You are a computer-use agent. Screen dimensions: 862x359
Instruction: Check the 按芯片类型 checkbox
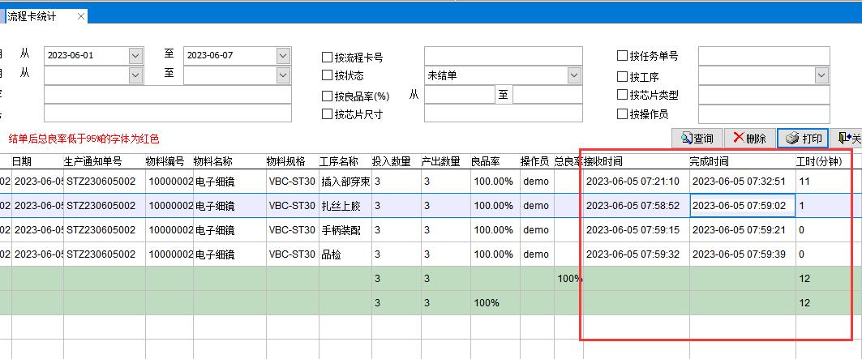point(623,95)
